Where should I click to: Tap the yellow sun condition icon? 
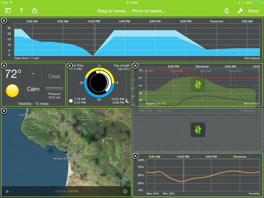pyautogui.click(x=12, y=91)
